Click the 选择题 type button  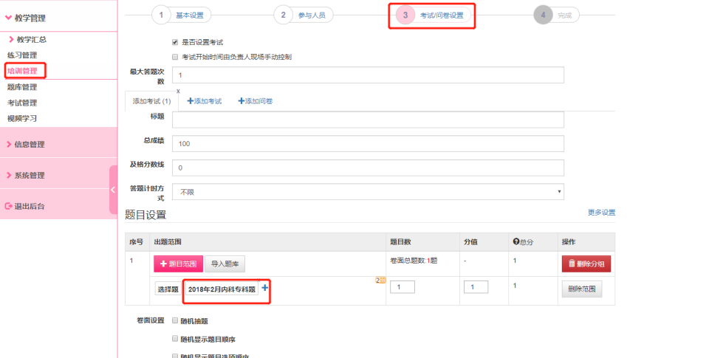tap(168, 289)
